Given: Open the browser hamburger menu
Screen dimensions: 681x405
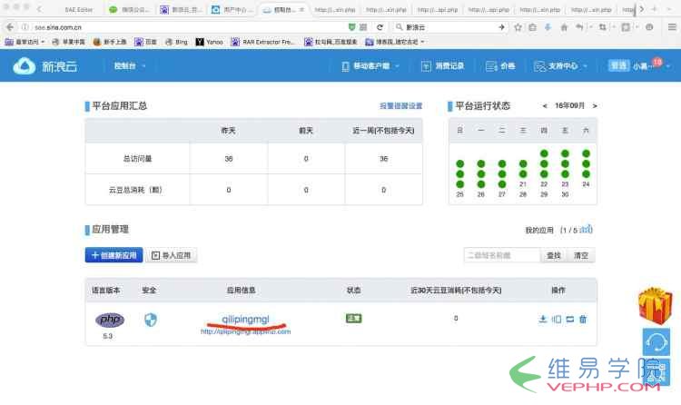Looking at the screenshot, I should [672, 27].
